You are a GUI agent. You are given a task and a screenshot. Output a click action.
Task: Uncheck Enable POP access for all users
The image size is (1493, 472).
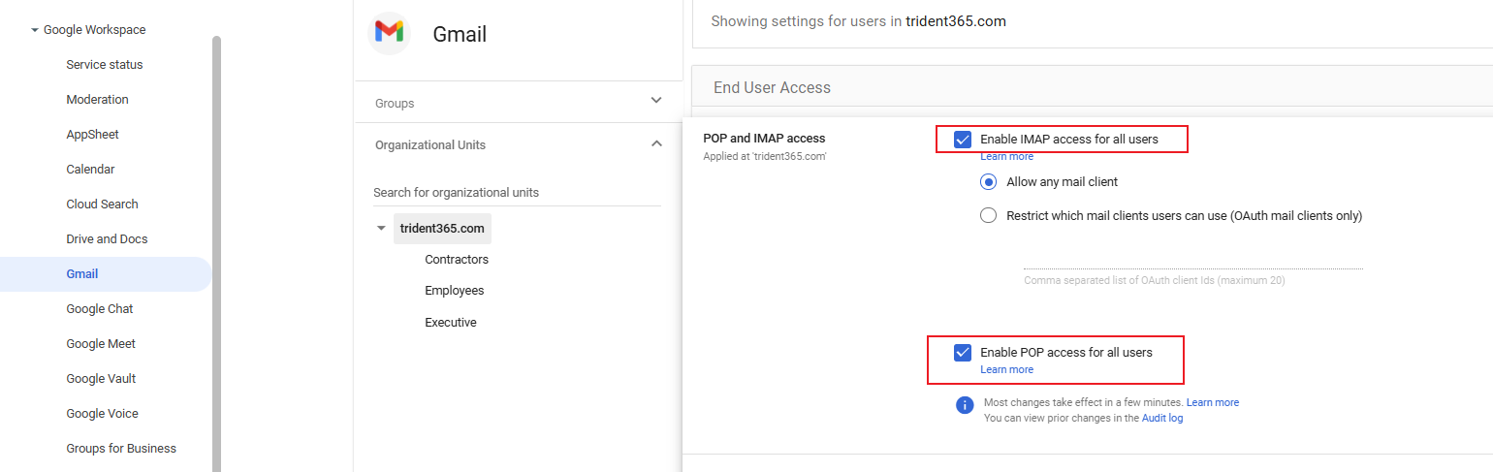pos(963,353)
